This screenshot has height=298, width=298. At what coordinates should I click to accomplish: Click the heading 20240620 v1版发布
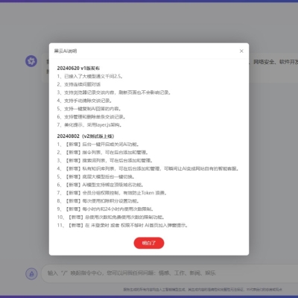click(x=78, y=68)
